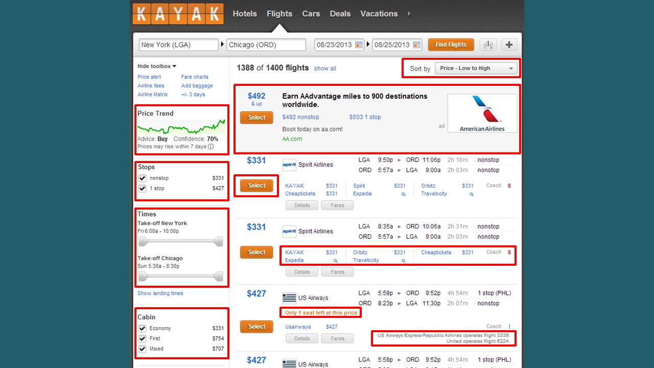
Task: Open Fares for Spirit 8:35a flight
Action: pos(337,272)
